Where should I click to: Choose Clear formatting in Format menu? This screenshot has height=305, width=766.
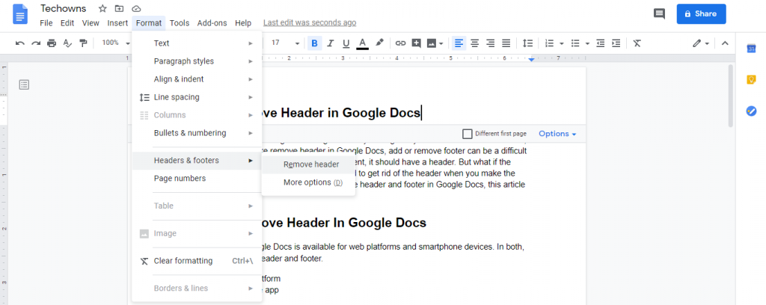[197, 261]
